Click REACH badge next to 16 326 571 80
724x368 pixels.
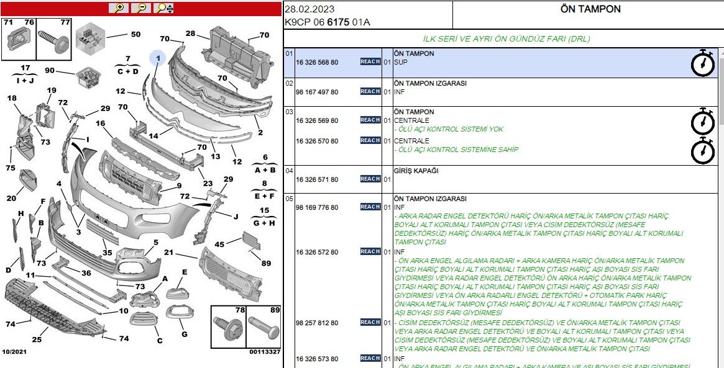point(370,179)
